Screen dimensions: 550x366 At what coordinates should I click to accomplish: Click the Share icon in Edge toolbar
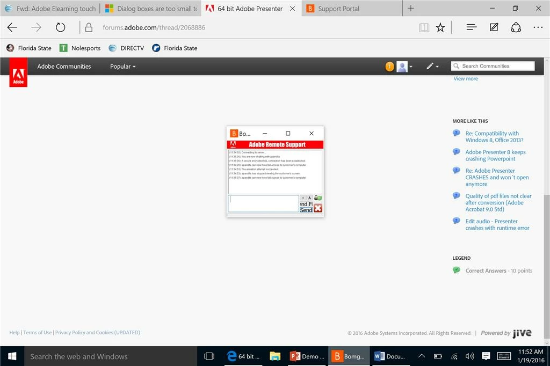516,27
